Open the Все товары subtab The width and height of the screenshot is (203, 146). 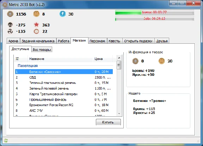coord(42,50)
